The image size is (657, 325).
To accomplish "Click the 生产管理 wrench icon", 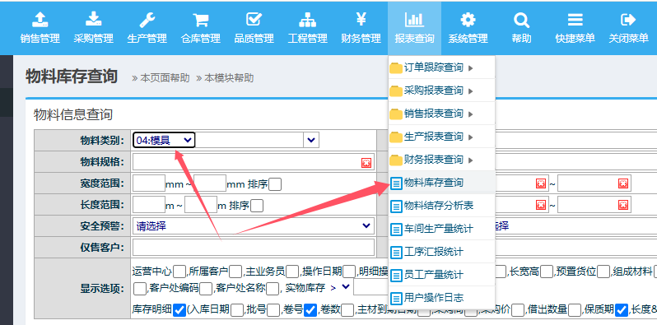I will coord(147,19).
